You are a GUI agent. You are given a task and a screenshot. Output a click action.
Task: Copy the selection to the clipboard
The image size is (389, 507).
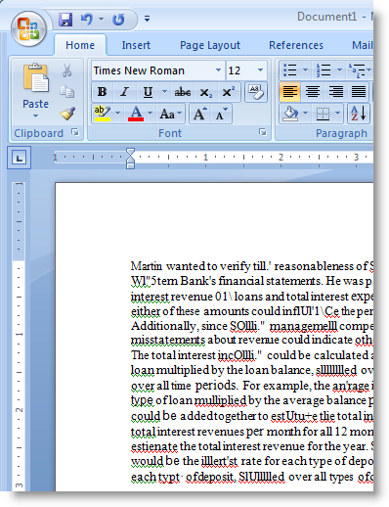pyautogui.click(x=67, y=92)
